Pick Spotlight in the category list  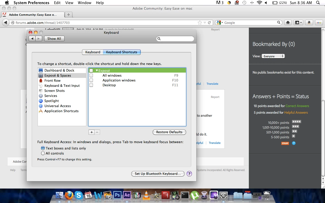[62, 101]
